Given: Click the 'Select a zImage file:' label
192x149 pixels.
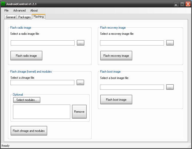Looking at the screenshot, I should tap(22, 78).
